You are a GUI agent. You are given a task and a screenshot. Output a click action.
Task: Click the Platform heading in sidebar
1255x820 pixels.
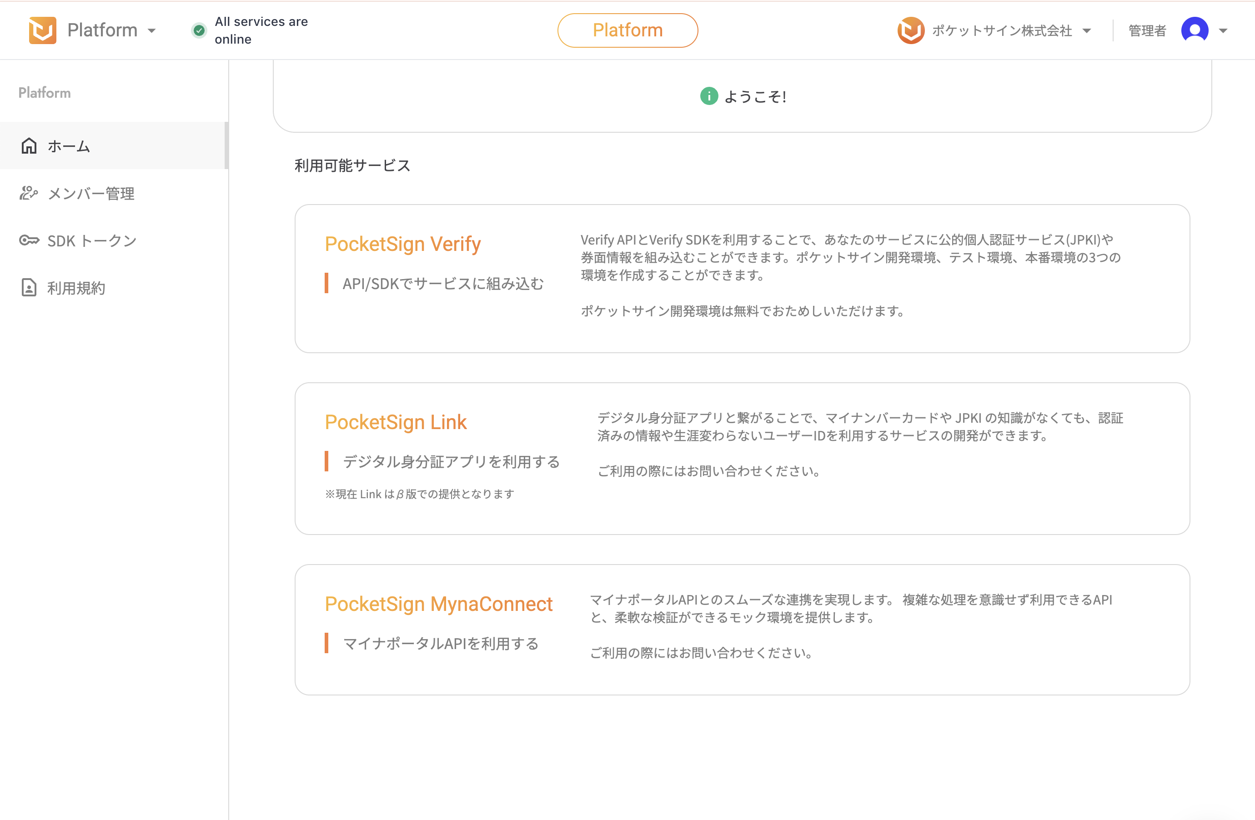click(44, 93)
